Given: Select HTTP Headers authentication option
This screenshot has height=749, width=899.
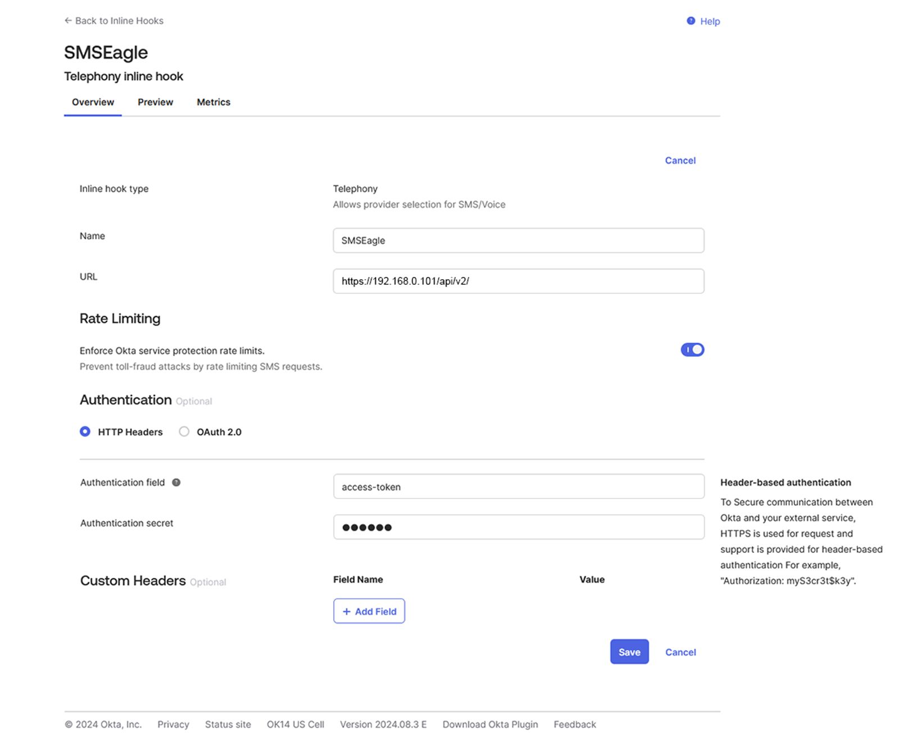Looking at the screenshot, I should coord(85,432).
